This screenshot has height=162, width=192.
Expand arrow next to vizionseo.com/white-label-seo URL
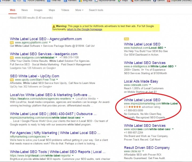click(x=173, y=129)
